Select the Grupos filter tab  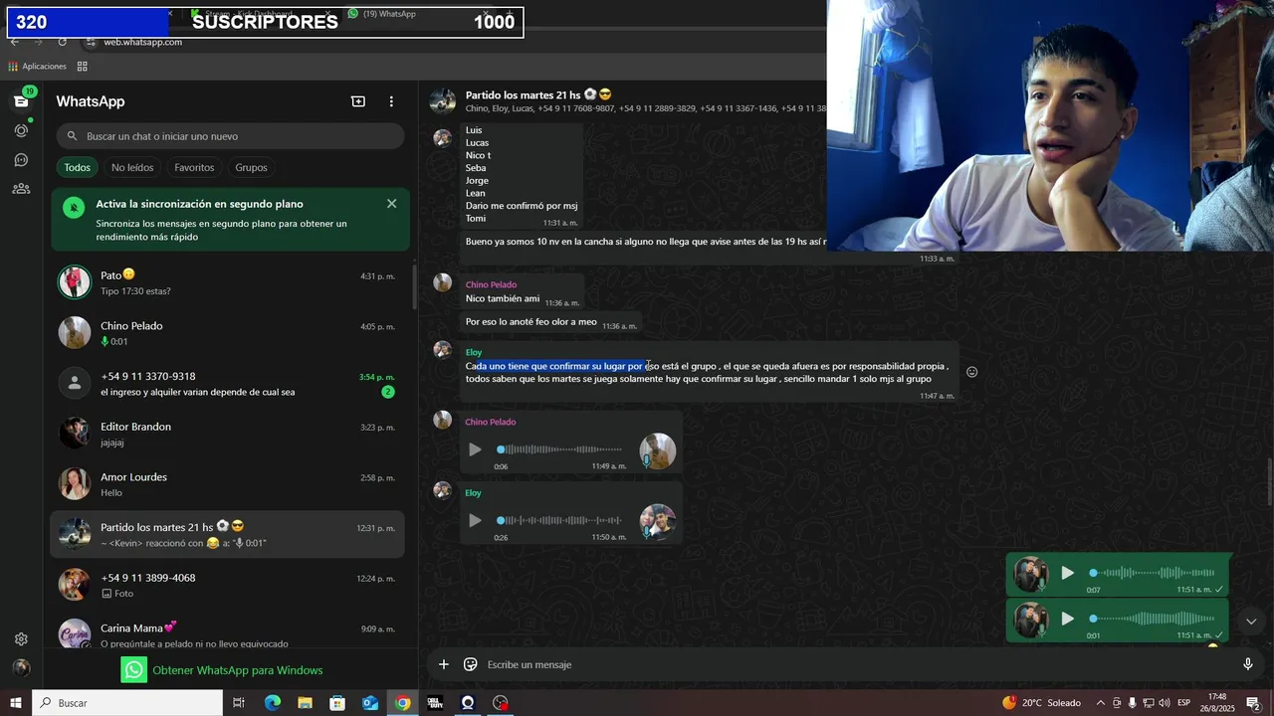tap(251, 167)
